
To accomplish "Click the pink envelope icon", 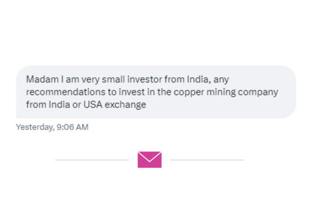I will [x=150, y=160].
